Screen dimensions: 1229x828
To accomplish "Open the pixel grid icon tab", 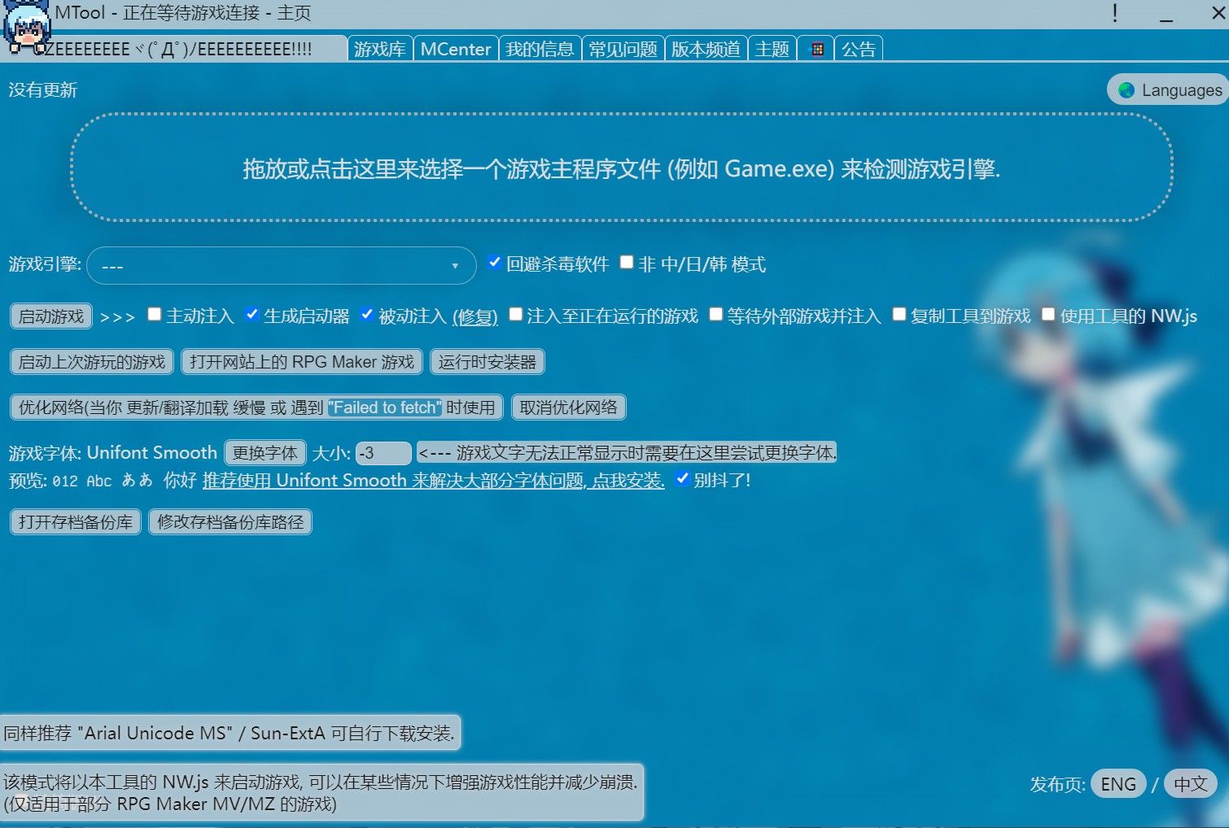I will 816,49.
